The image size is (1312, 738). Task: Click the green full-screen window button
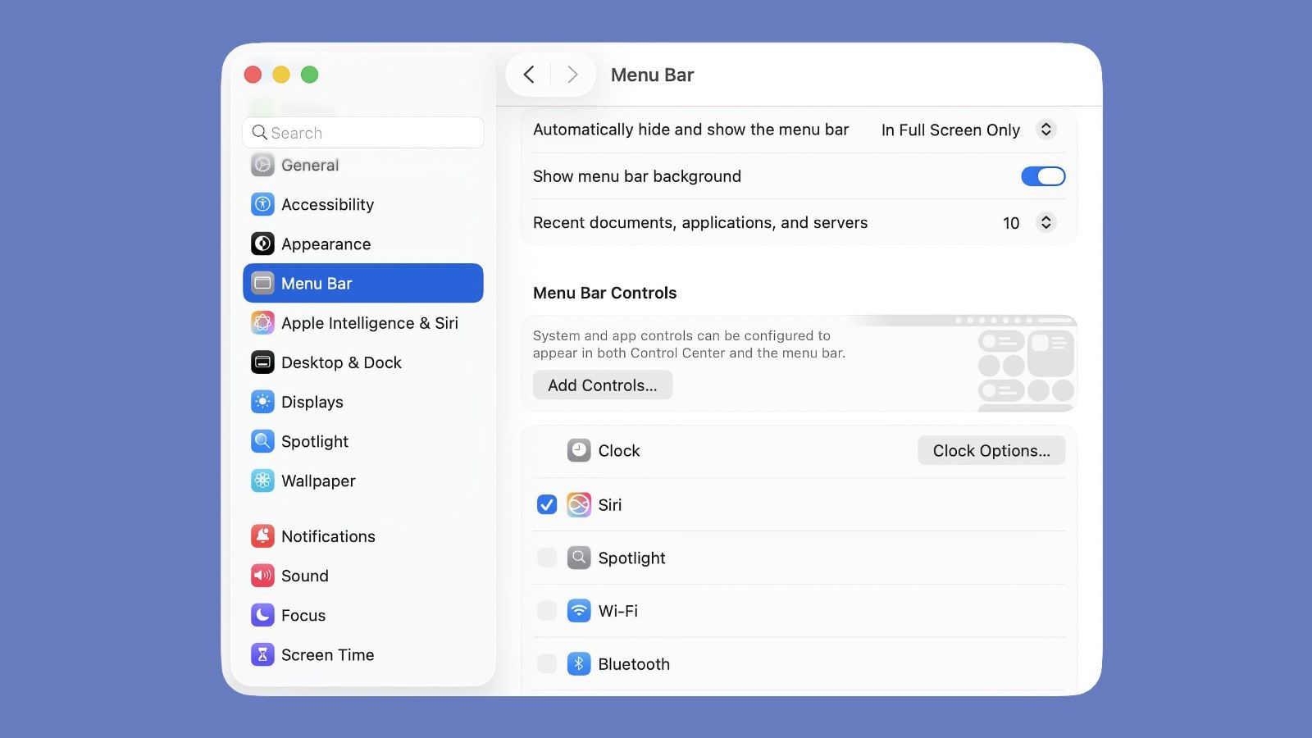(x=309, y=75)
